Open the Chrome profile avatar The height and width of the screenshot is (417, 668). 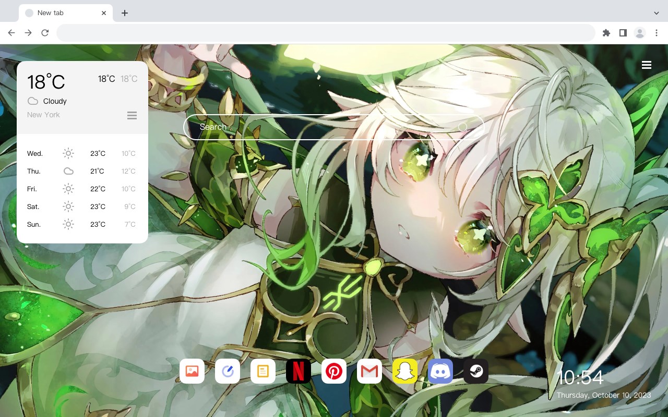coord(640,33)
